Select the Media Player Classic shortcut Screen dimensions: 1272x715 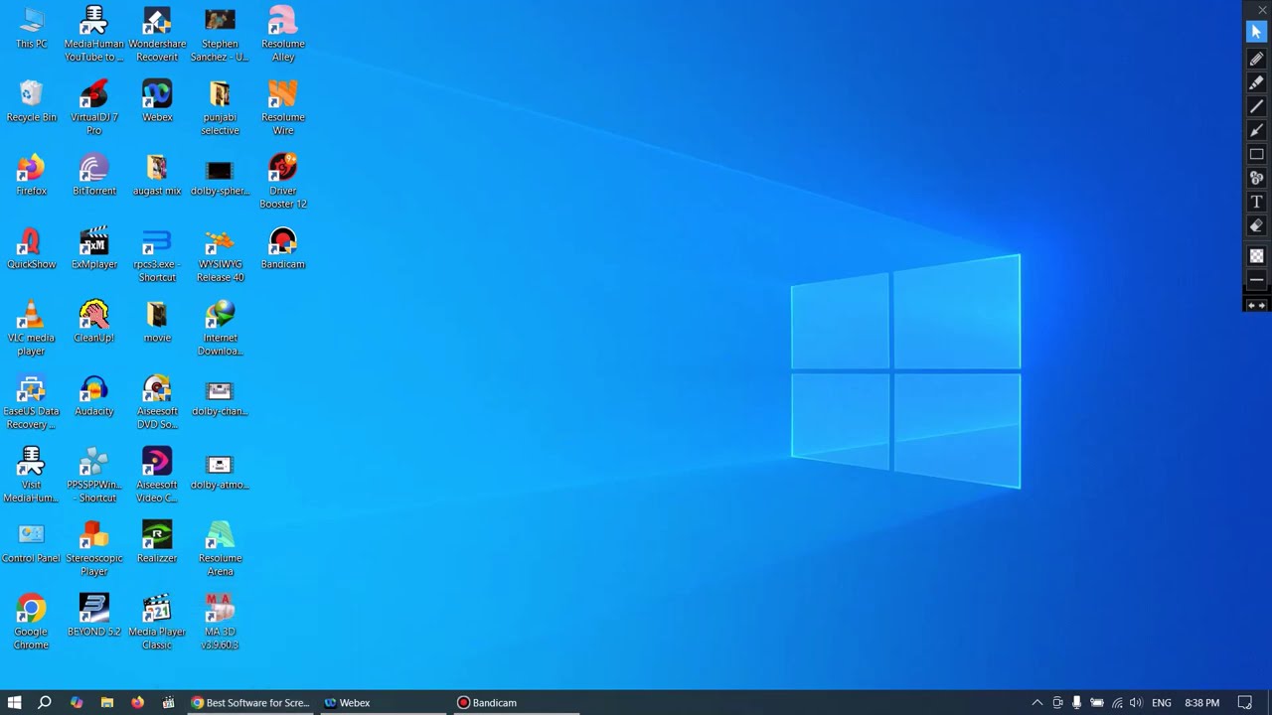click(x=157, y=622)
